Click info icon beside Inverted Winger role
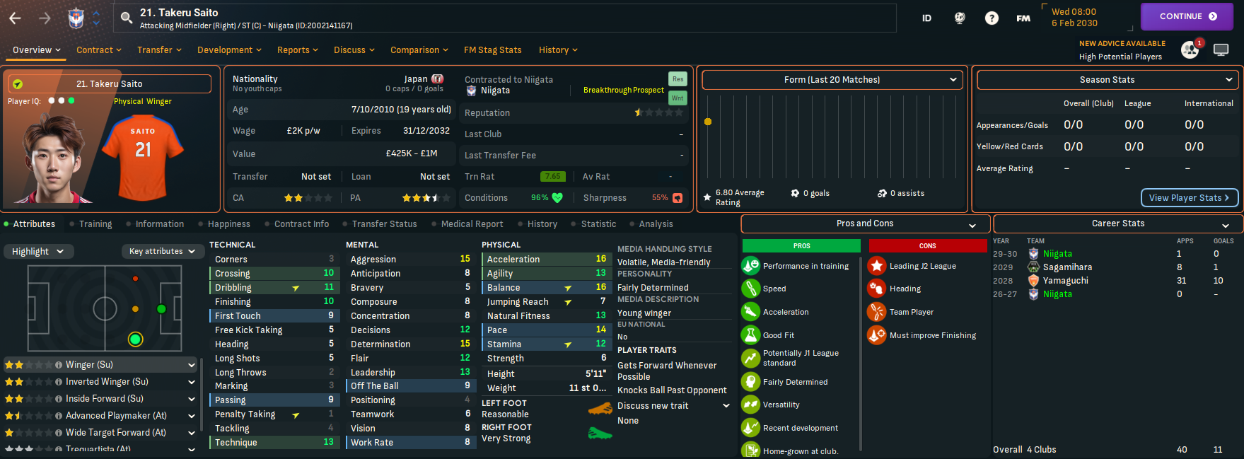The width and height of the screenshot is (1244, 459). (59, 382)
